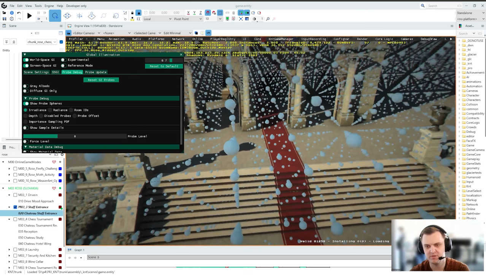This screenshot has height=275, width=486.
Task: Collapse the Probe Debug section
Action: (x=25, y=98)
